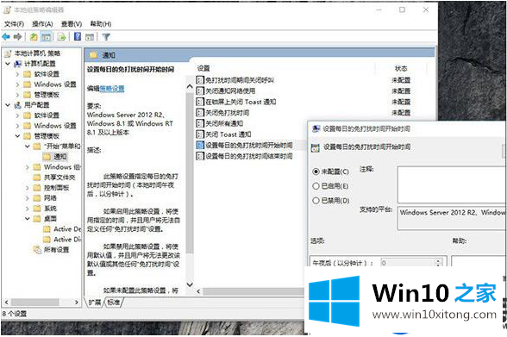507x337 pixels.
Task: Click the 计算机配置 computer icon
Action: (17, 64)
